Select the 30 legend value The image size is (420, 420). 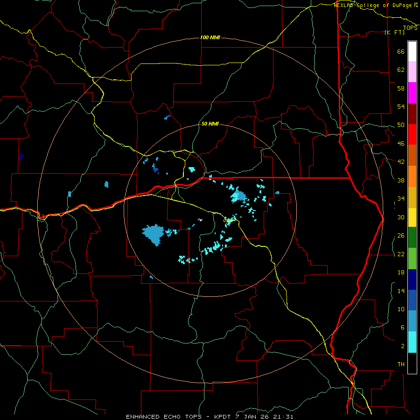click(401, 217)
